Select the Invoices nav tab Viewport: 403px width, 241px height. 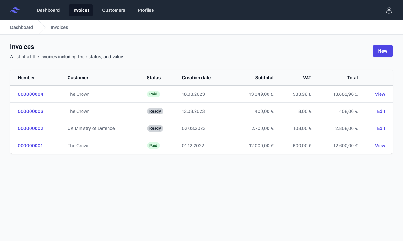[x=81, y=10]
